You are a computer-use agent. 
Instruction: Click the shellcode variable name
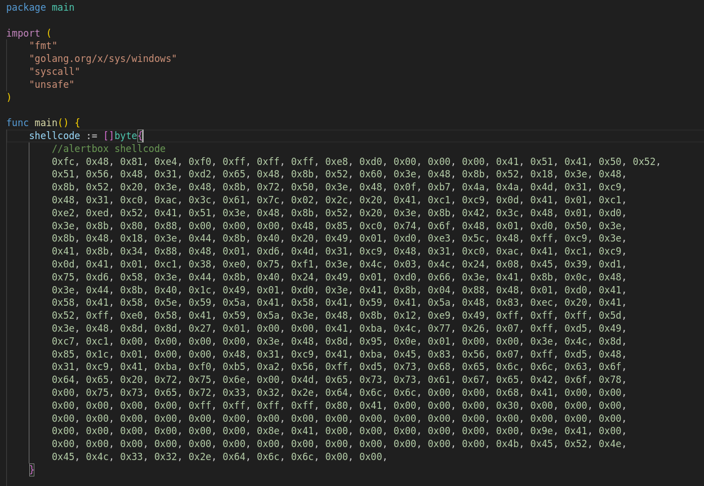[x=55, y=136]
